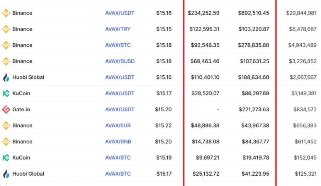
Task: Click the $29,844,981 volume value
Action: tap(301, 13)
